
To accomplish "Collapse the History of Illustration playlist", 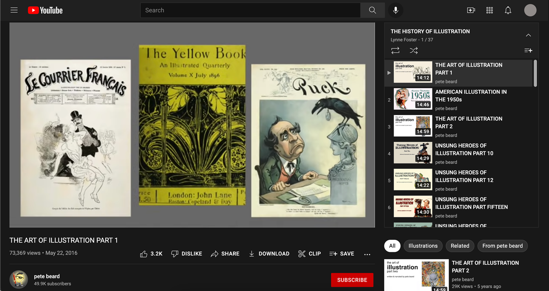I will [528, 35].
